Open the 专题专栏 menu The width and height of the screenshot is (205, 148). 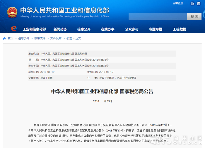click(x=156, y=29)
